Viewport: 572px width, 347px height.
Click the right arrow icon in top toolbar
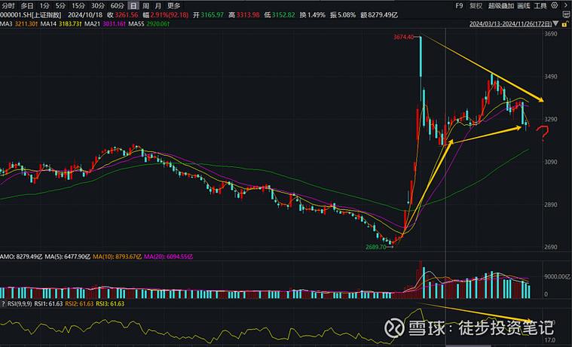point(566,5)
